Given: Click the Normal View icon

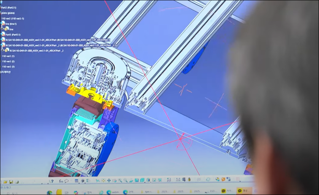Looking at the screenshot, I should (x=131, y=181).
